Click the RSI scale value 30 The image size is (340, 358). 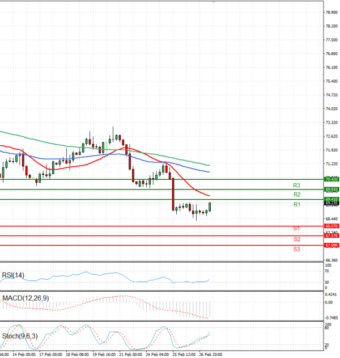tap(327, 283)
